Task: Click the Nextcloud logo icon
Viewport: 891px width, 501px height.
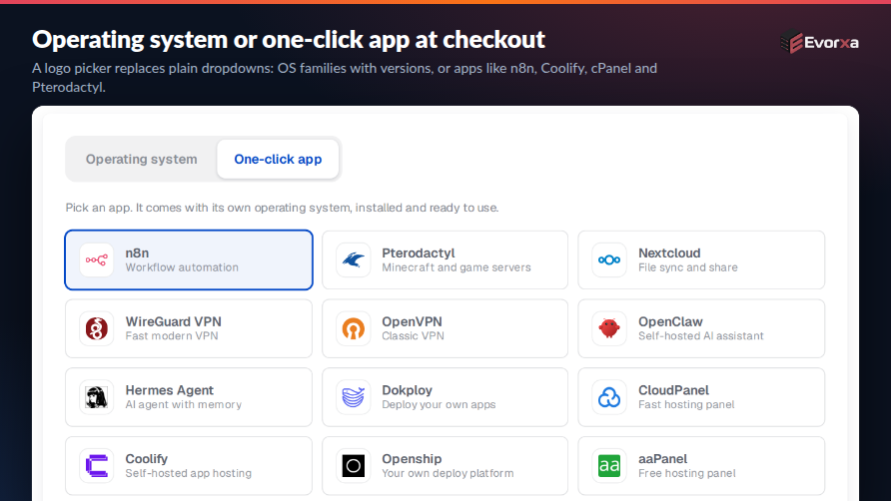Action: coord(609,260)
